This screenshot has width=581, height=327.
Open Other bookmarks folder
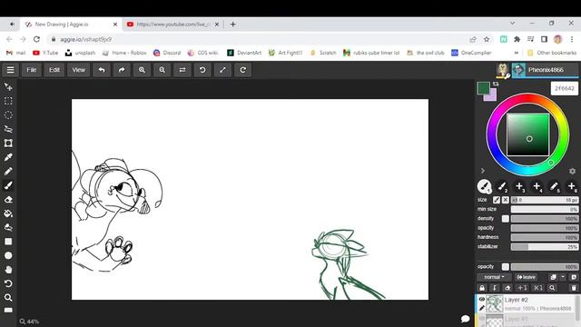[552, 53]
